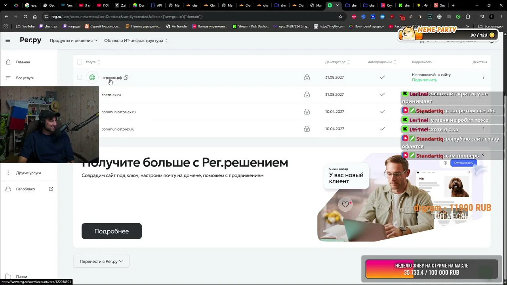This screenshot has width=507, height=285.
Task: Click the Главная home icon
Action: (x=8, y=62)
